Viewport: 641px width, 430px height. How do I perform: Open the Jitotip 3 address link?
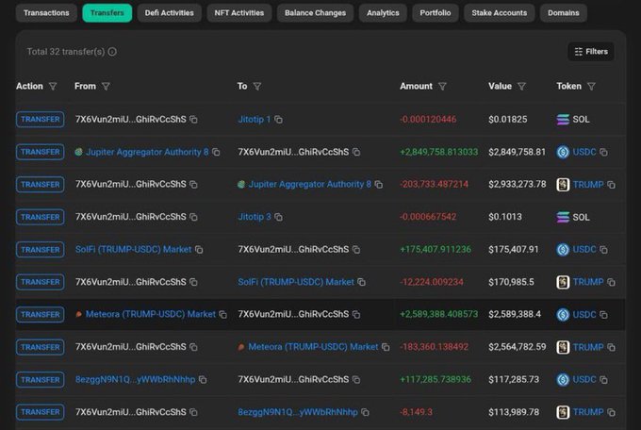(x=255, y=217)
